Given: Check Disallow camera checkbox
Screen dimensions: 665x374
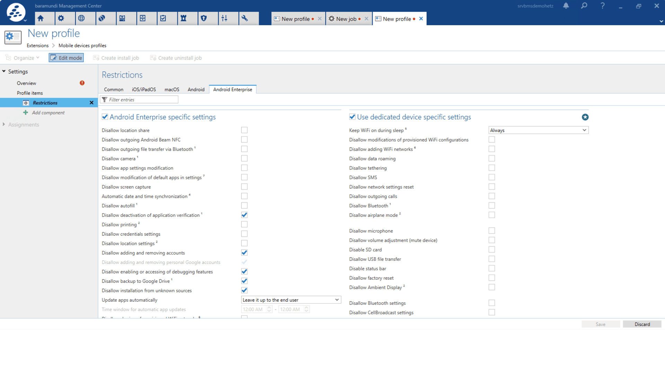Looking at the screenshot, I should tap(244, 158).
